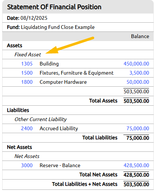
Task: Open account number 1305 link
Action: coord(27,64)
